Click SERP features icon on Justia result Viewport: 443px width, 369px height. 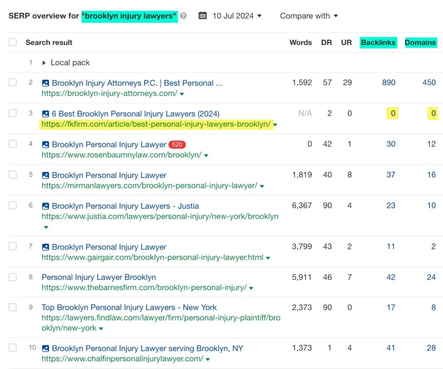[45, 206]
